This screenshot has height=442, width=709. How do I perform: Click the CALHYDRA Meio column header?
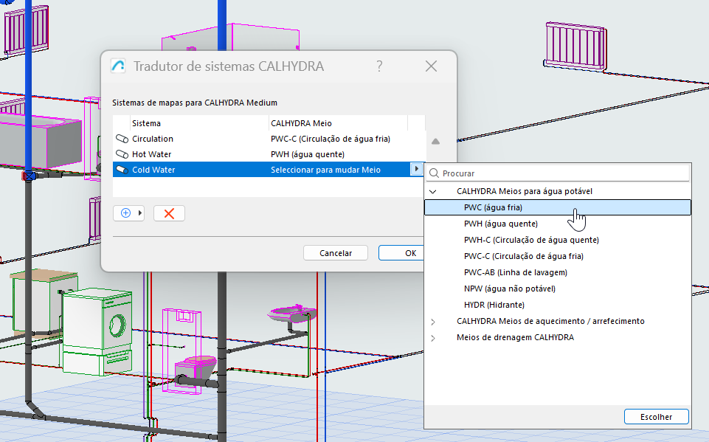[x=338, y=123]
